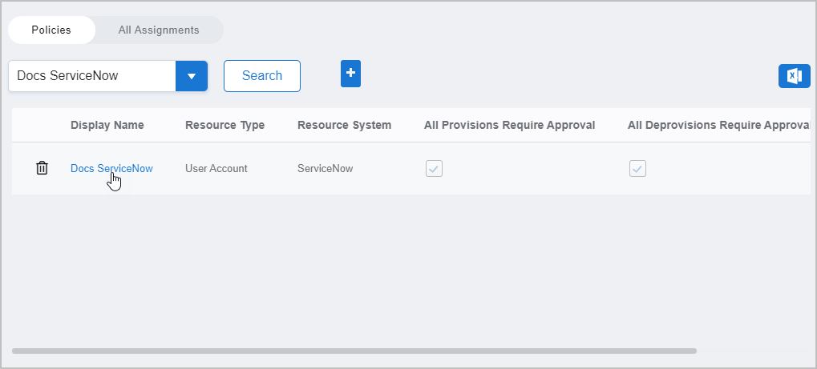Click All Provisions Require Approval column header
The width and height of the screenshot is (817, 369).
tap(509, 125)
